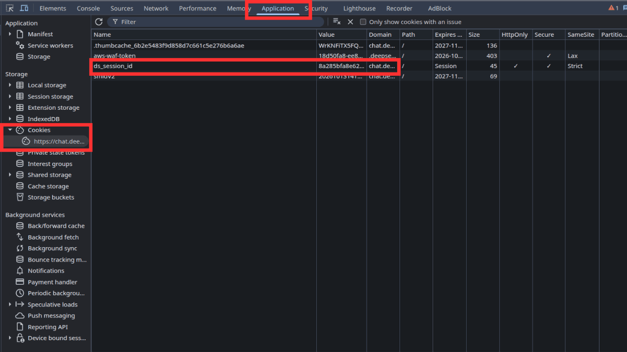Screen dimensions: 627x352
Task: Click the refresh cookies icon
Action: point(98,22)
